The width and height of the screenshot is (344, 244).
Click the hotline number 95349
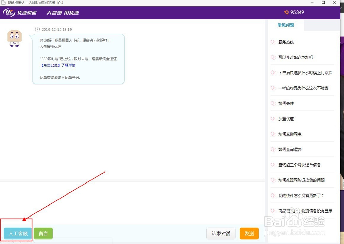297,12
